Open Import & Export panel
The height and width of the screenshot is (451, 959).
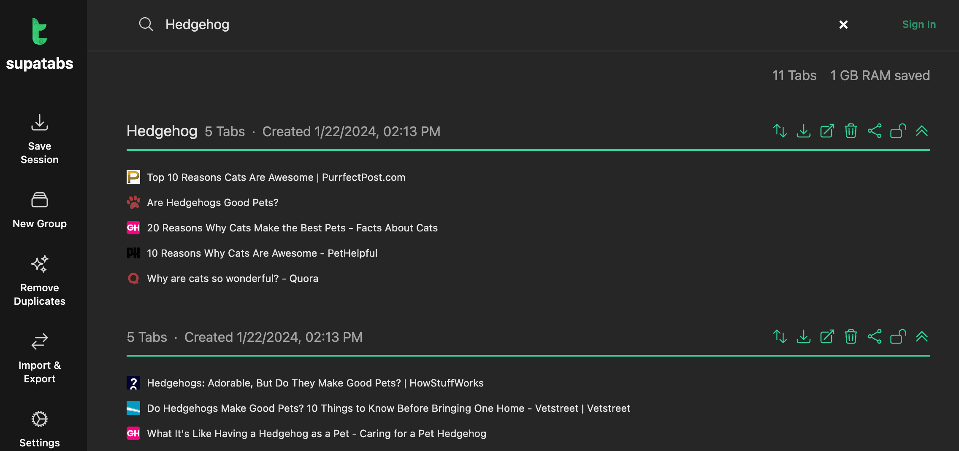[40, 359]
